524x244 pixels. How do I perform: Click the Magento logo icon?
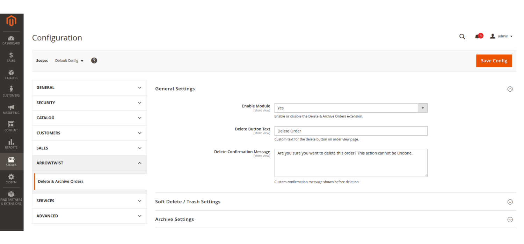12,22
